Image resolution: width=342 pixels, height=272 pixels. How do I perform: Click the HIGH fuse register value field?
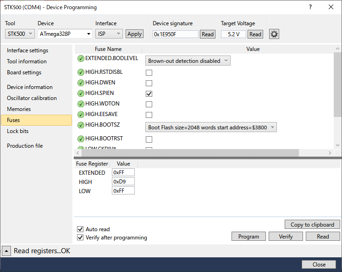pos(123,181)
